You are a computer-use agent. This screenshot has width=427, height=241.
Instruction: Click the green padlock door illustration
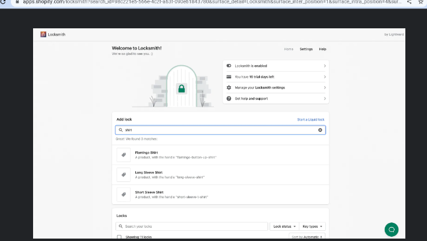182,89
